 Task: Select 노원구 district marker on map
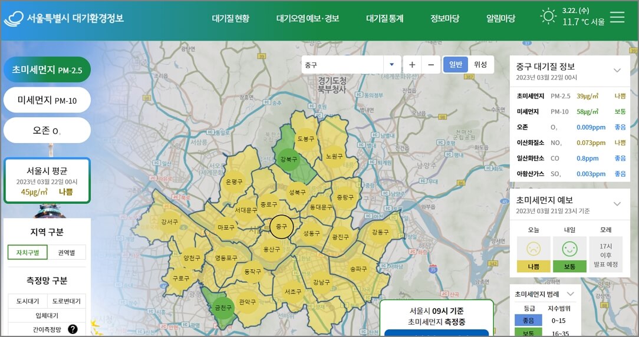pyautogui.click(x=334, y=156)
